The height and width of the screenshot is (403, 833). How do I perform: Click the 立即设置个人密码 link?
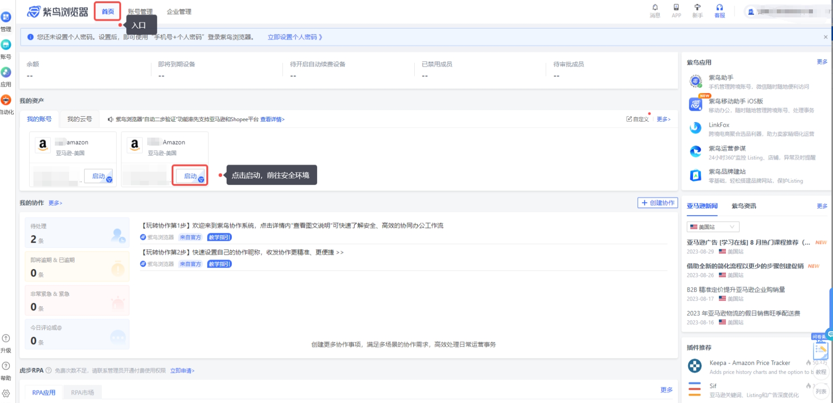(x=294, y=37)
